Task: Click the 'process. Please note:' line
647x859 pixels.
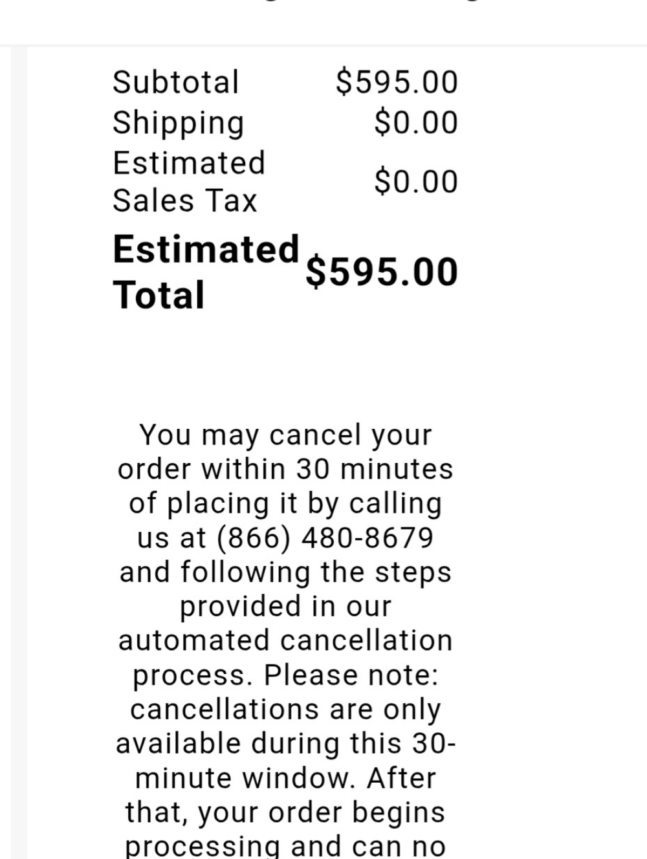Action: tap(285, 675)
